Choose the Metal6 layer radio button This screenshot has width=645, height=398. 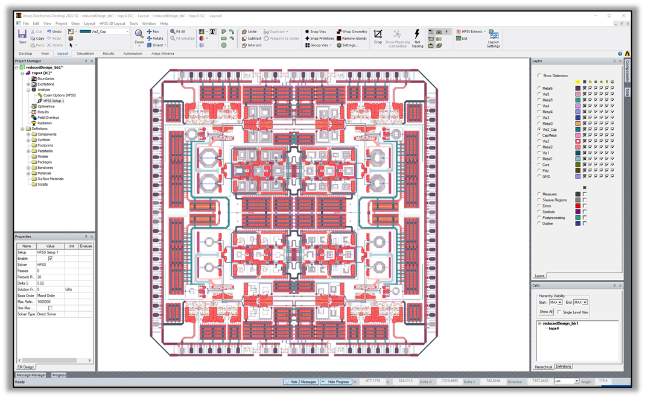[538, 89]
